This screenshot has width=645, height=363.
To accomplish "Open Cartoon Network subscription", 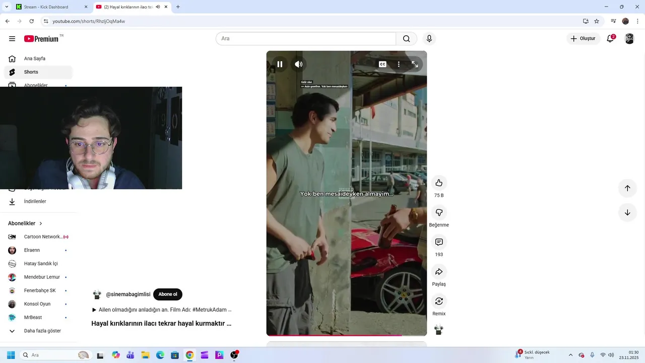I will click(38, 236).
